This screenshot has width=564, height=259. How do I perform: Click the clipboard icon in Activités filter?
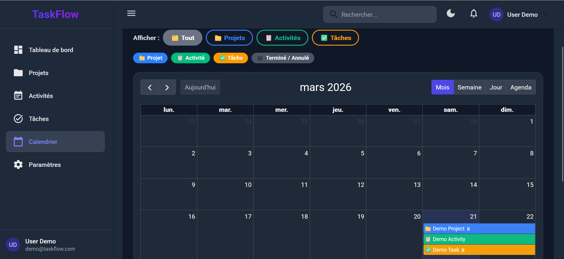[269, 38]
